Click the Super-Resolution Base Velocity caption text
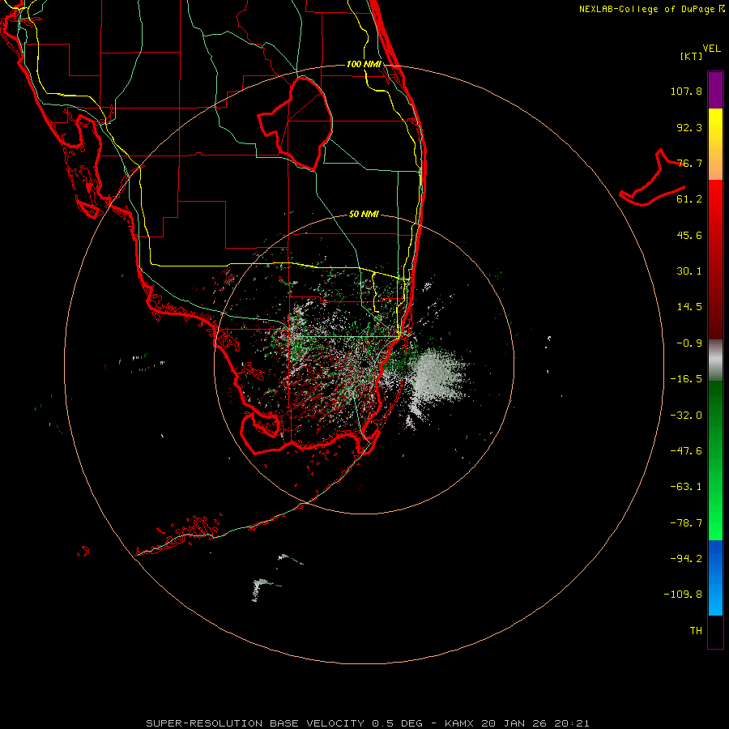 pos(368,723)
